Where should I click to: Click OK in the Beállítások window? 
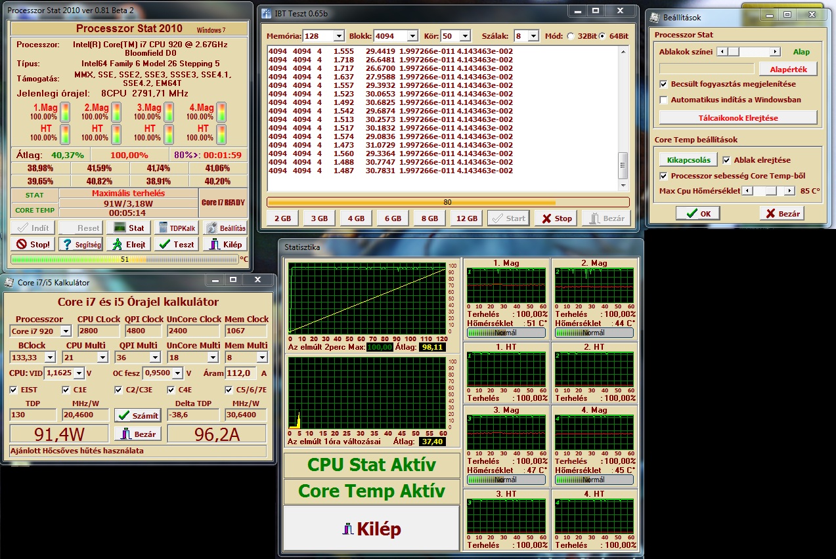pyautogui.click(x=697, y=213)
